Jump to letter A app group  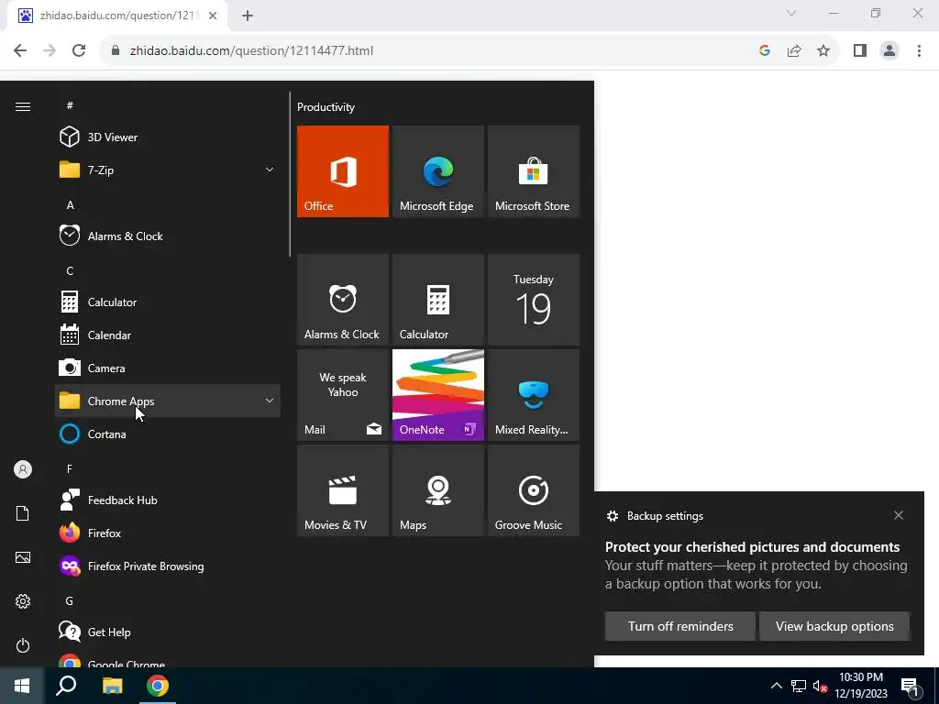(70, 204)
